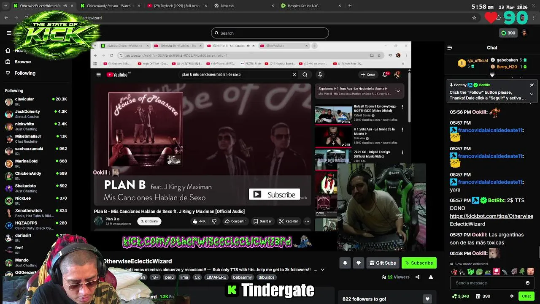Click the green Subscribe button
The width and height of the screenshot is (540, 304).
coord(419,263)
